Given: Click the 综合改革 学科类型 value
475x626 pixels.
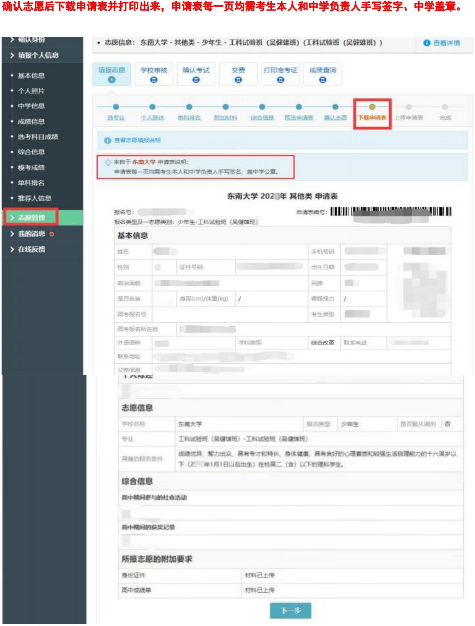Looking at the screenshot, I should coord(323,343).
